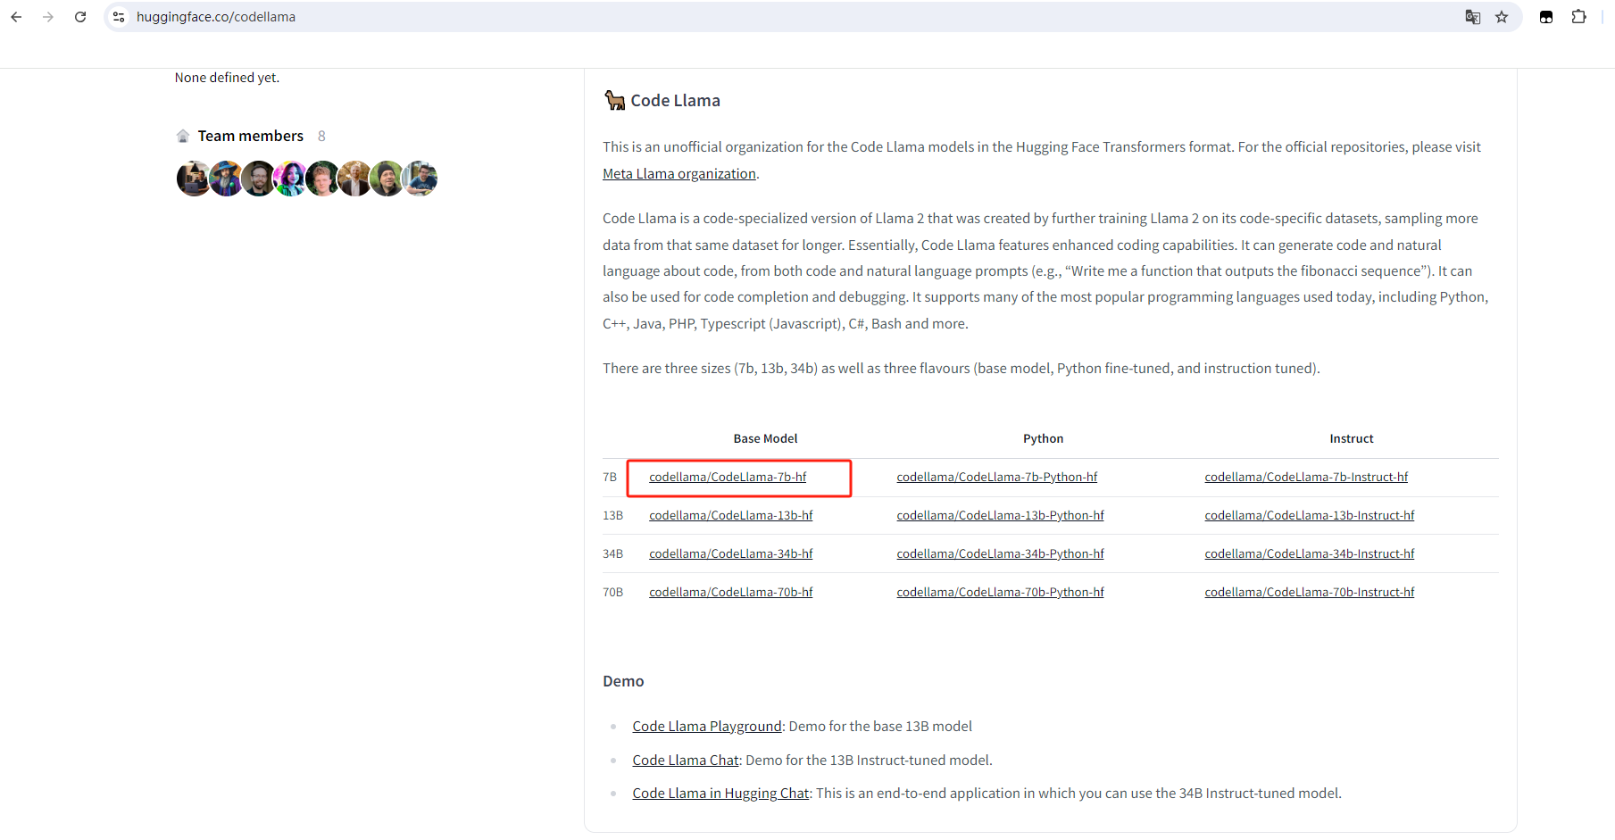Click the Base Model column header

coord(766,439)
